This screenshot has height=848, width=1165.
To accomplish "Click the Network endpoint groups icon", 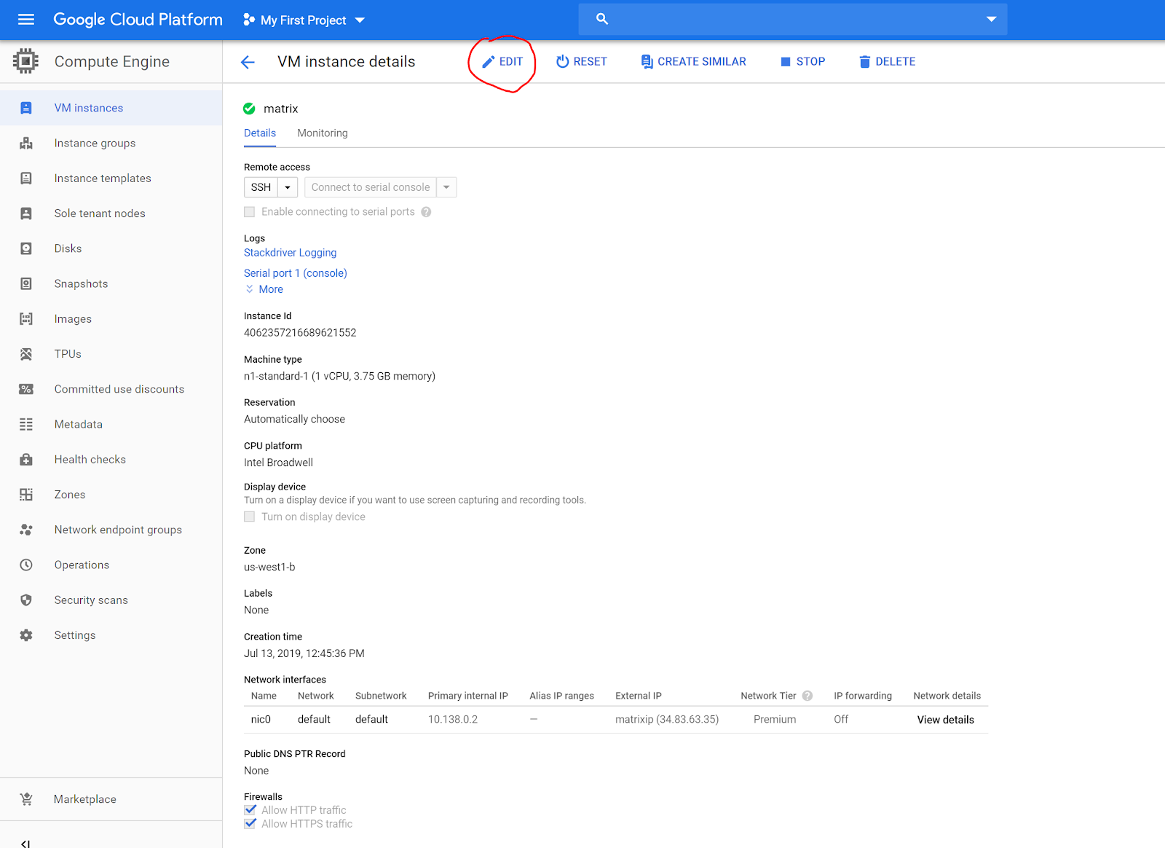I will [x=26, y=530].
